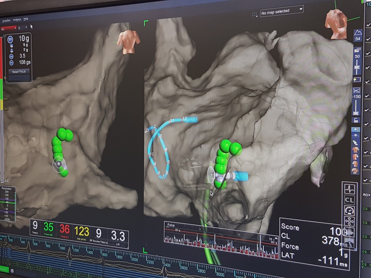Click the 2000 mark on the timeline ruler
Screen dimensions: 371x278
coord(135,259)
